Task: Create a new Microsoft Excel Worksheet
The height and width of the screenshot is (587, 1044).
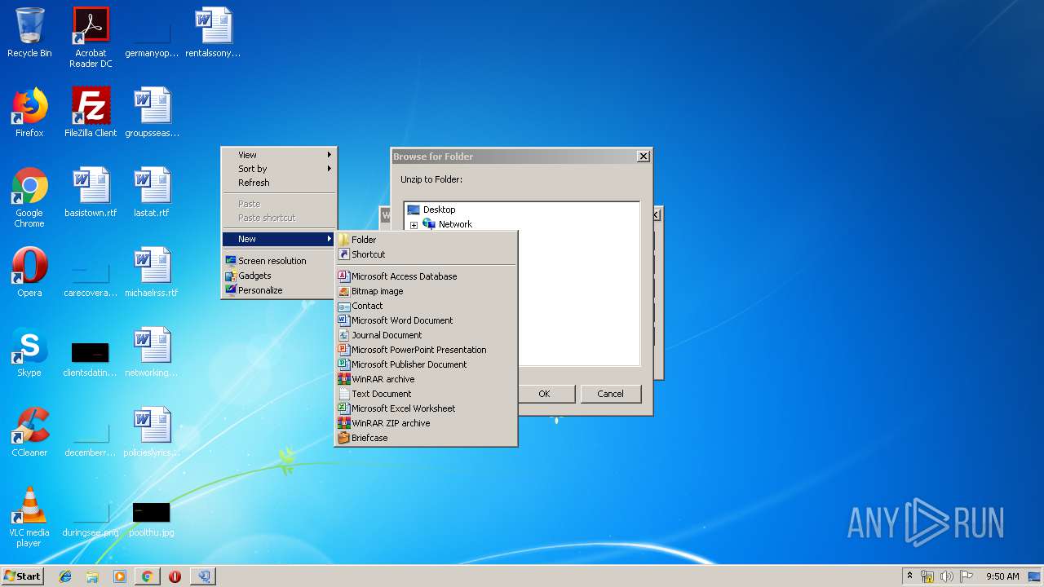Action: pos(426,408)
